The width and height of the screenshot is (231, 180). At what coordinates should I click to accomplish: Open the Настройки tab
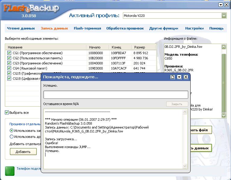(x=195, y=28)
